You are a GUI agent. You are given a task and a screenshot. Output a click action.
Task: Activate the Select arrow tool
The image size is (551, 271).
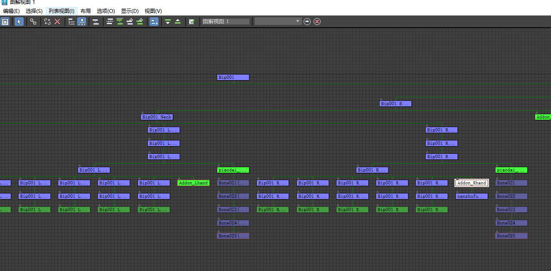(x=19, y=22)
